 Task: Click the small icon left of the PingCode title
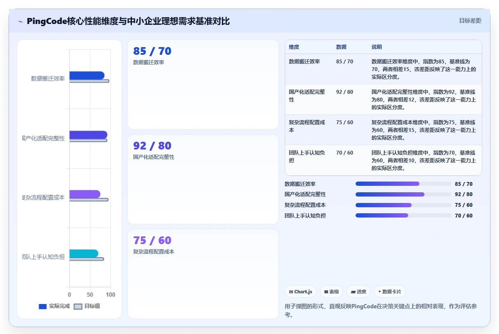(x=21, y=22)
